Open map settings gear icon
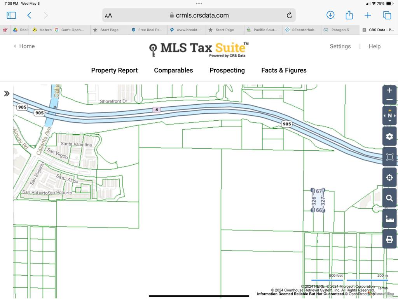 click(x=389, y=137)
